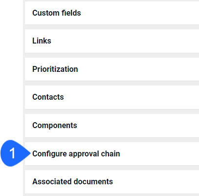Click the Configure approval chain label
Screen dimensions: 199x196
tap(76, 154)
